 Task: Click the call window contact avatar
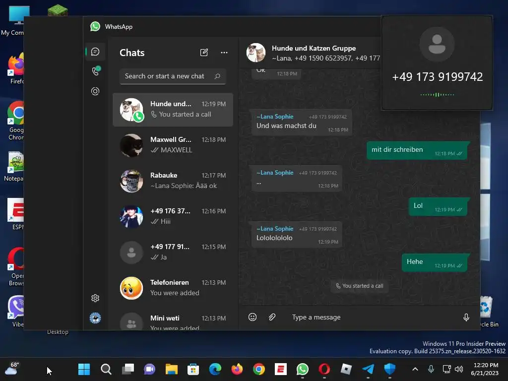(437, 44)
